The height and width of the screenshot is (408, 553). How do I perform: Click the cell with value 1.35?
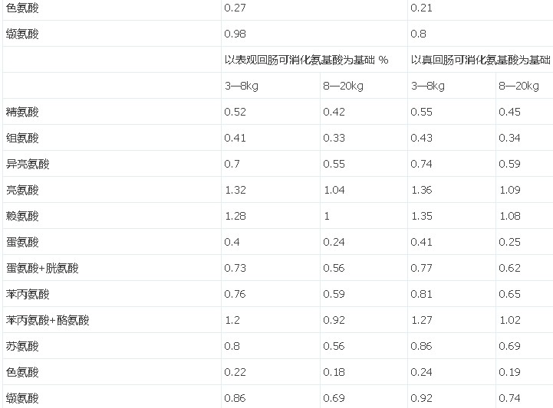423,216
